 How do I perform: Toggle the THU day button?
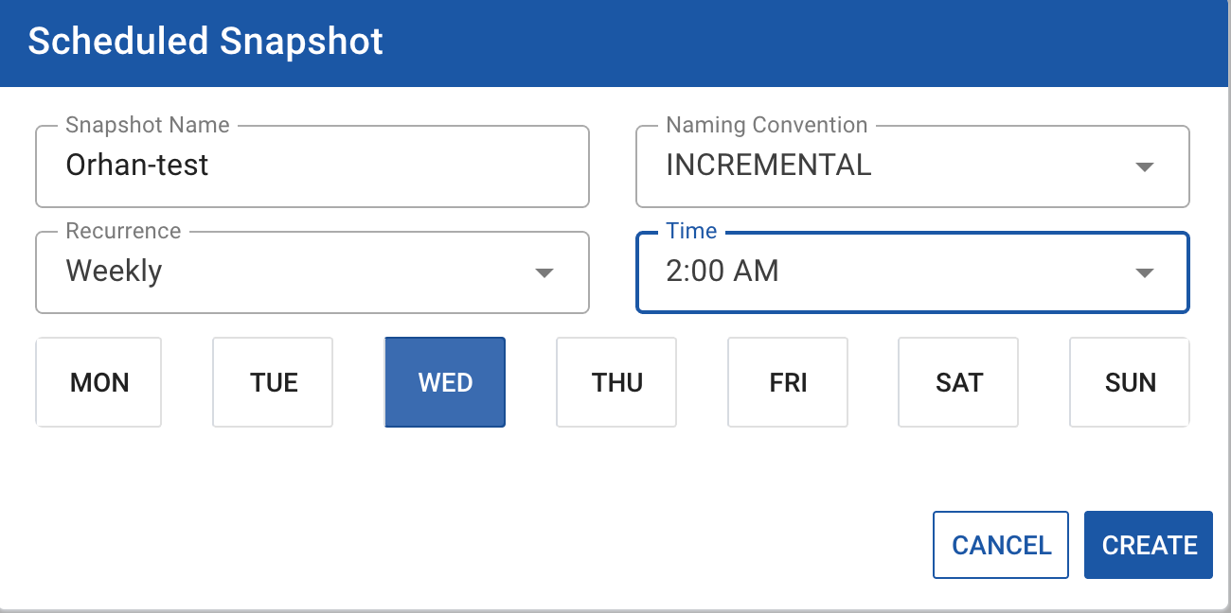click(616, 382)
